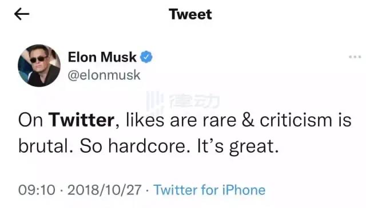Click the bold Twitter word in tweet
Screen dimensions: 366x208
point(81,120)
